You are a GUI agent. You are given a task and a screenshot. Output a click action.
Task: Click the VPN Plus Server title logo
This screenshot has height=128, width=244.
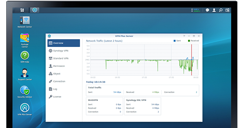[49, 36]
